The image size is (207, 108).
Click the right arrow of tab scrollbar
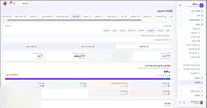click(171, 20)
